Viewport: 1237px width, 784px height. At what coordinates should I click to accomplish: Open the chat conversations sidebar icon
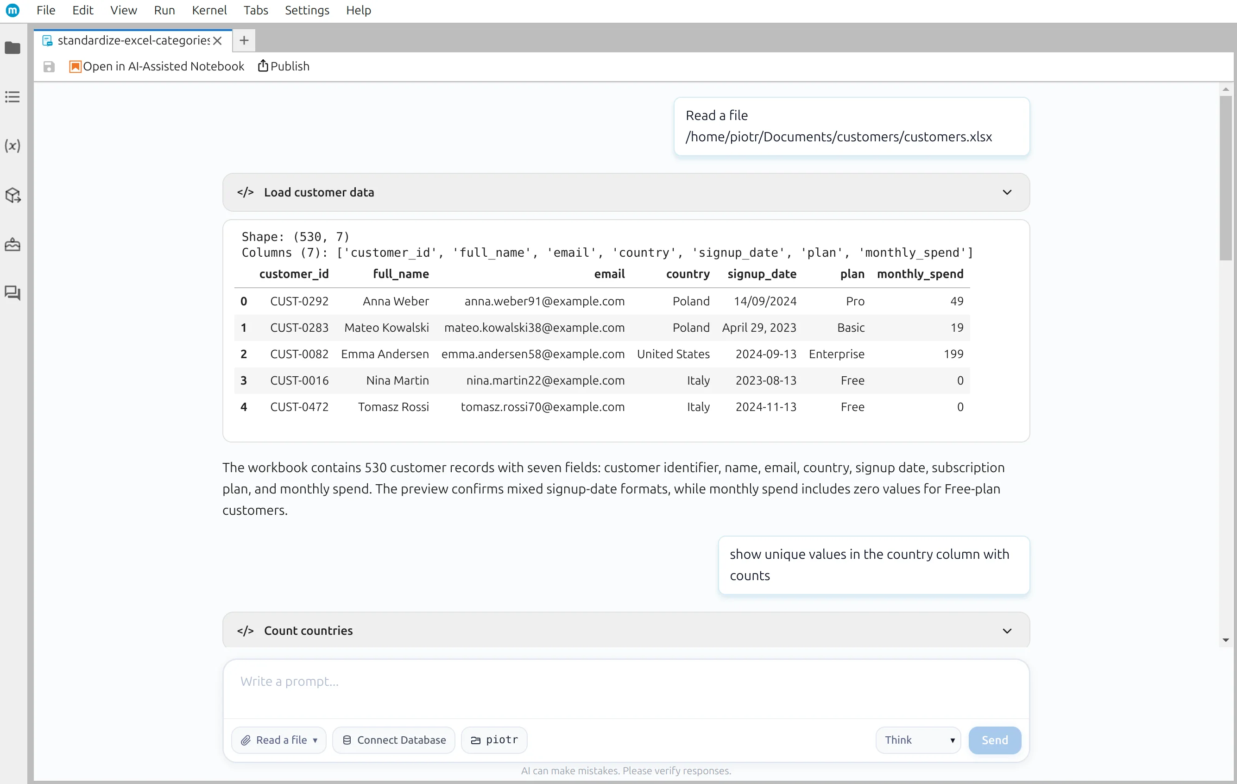13,293
